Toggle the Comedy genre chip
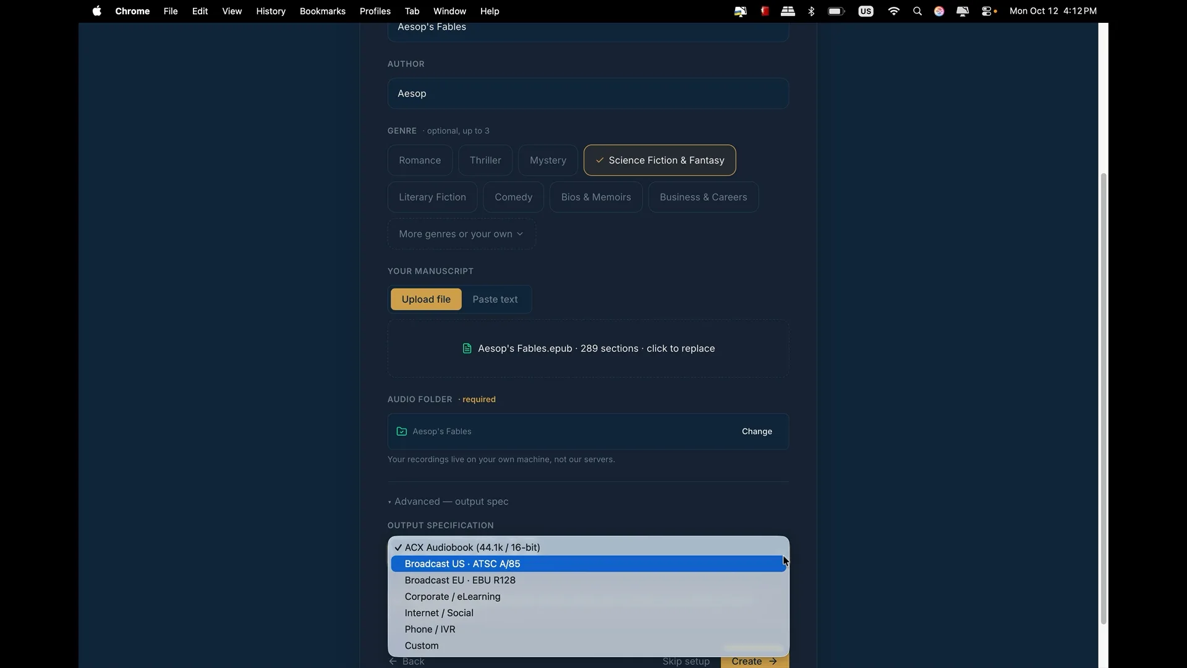This screenshot has height=668, width=1187. tap(513, 197)
